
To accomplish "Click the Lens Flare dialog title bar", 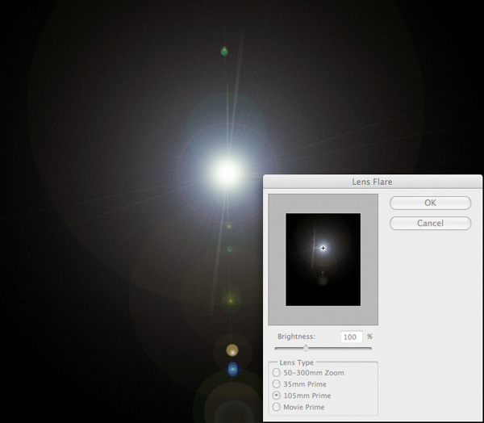I will coord(372,182).
